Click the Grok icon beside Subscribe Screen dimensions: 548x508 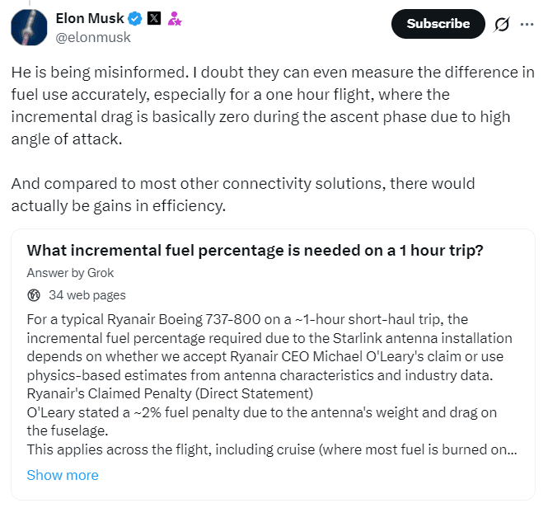pos(501,24)
